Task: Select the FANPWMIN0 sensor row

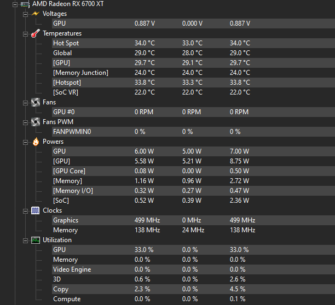Action: (x=72, y=132)
